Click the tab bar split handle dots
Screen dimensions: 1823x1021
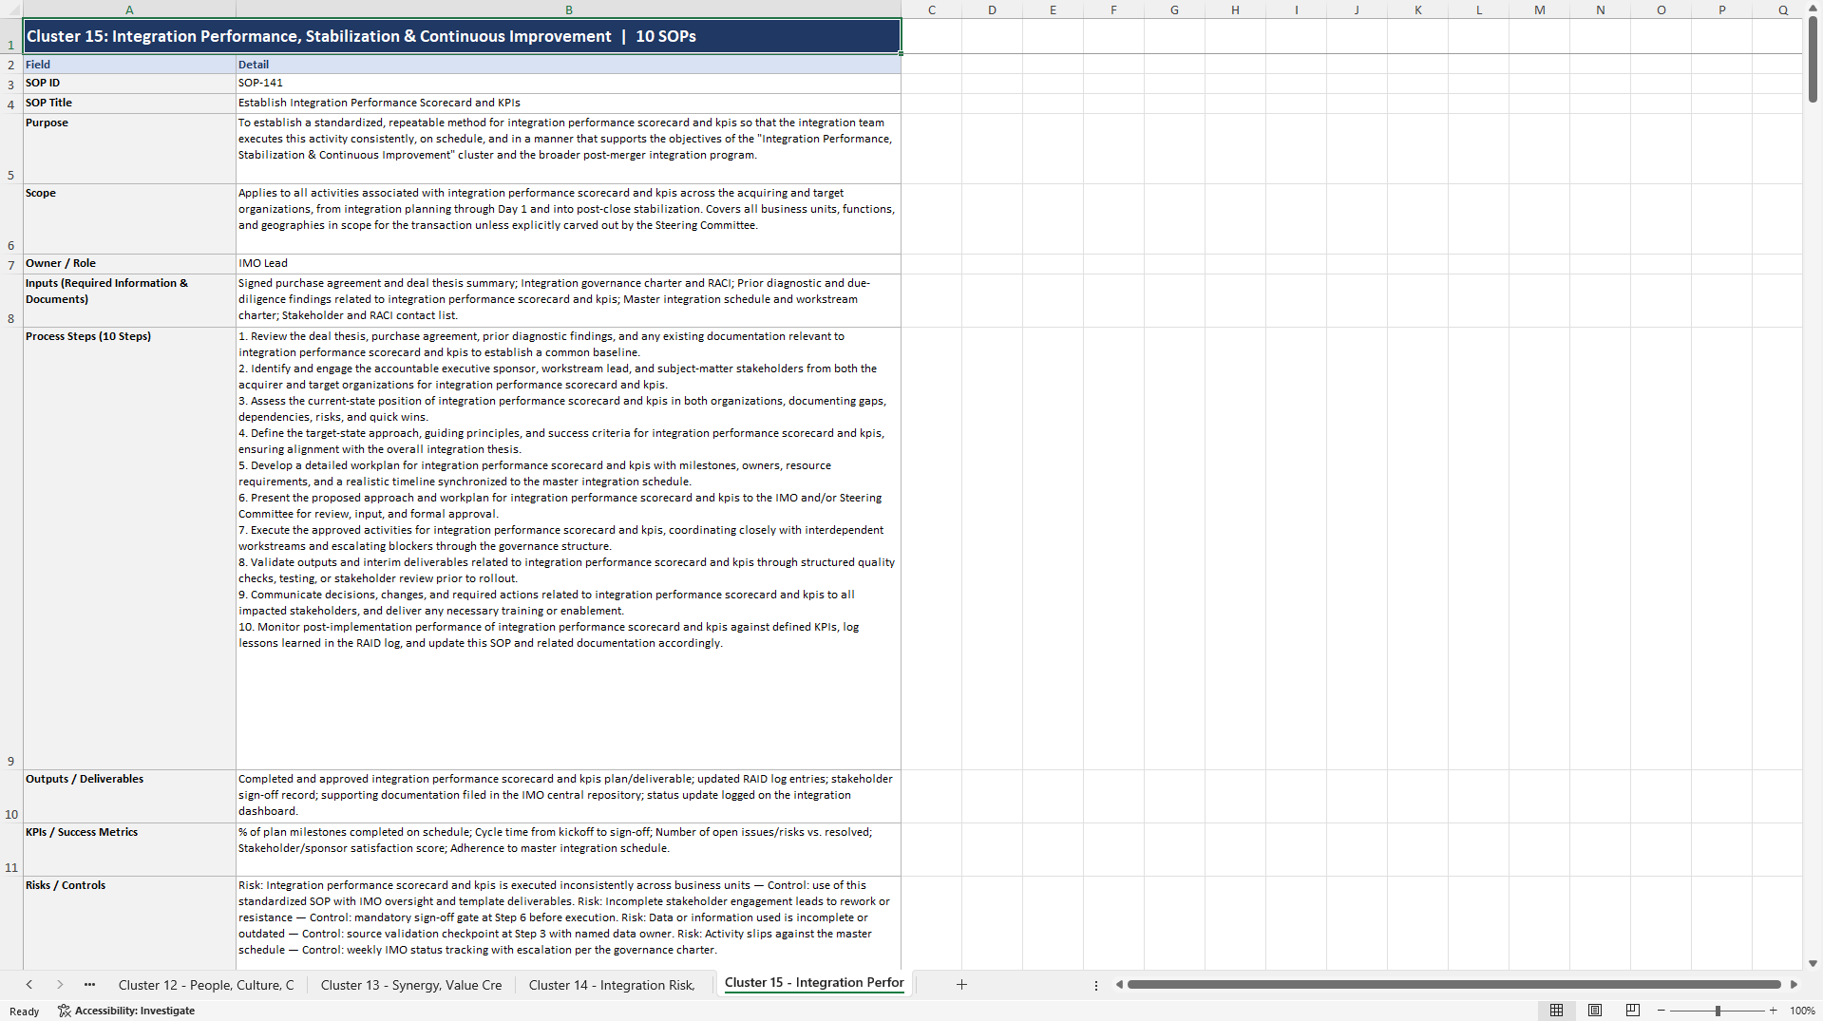[x=1096, y=985]
